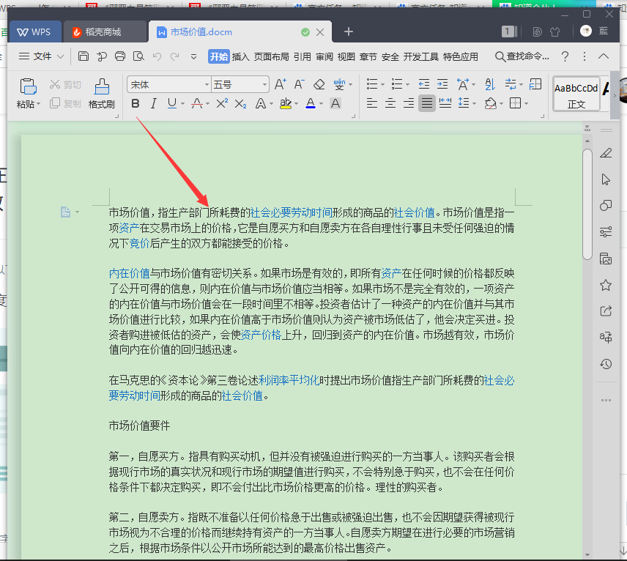This screenshot has width=627, height=561.
Task: Decrease font size with A- icon
Action: click(299, 84)
